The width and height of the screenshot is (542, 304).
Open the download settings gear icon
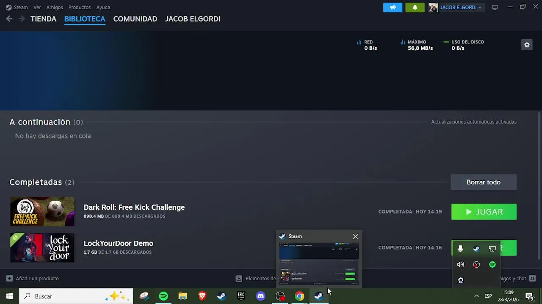click(527, 45)
